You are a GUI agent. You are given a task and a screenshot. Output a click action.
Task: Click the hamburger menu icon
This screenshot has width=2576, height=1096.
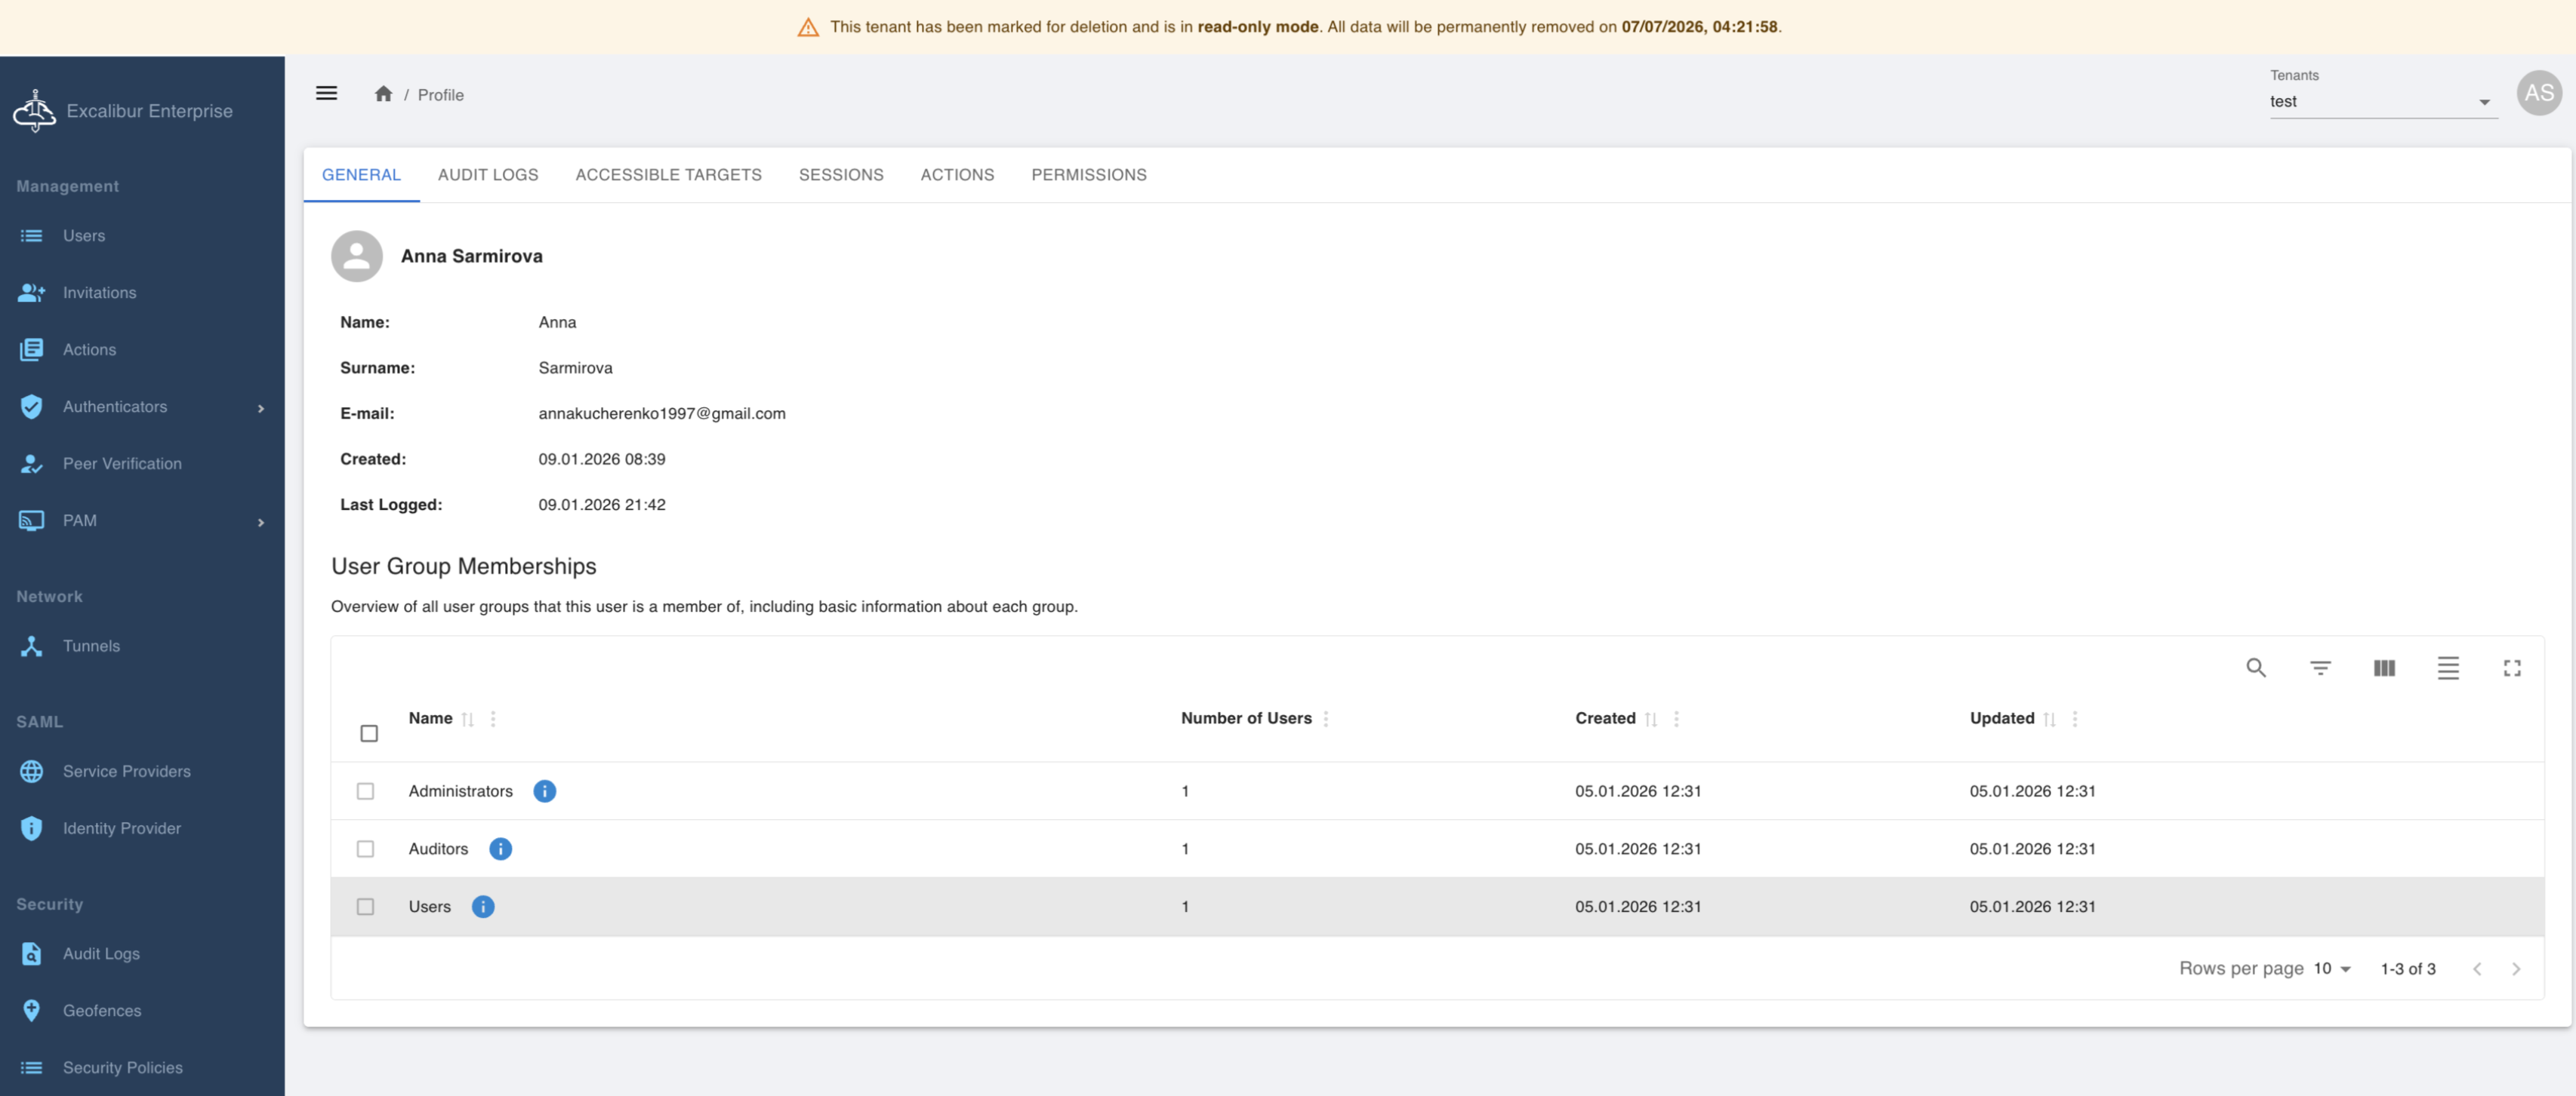pos(326,94)
